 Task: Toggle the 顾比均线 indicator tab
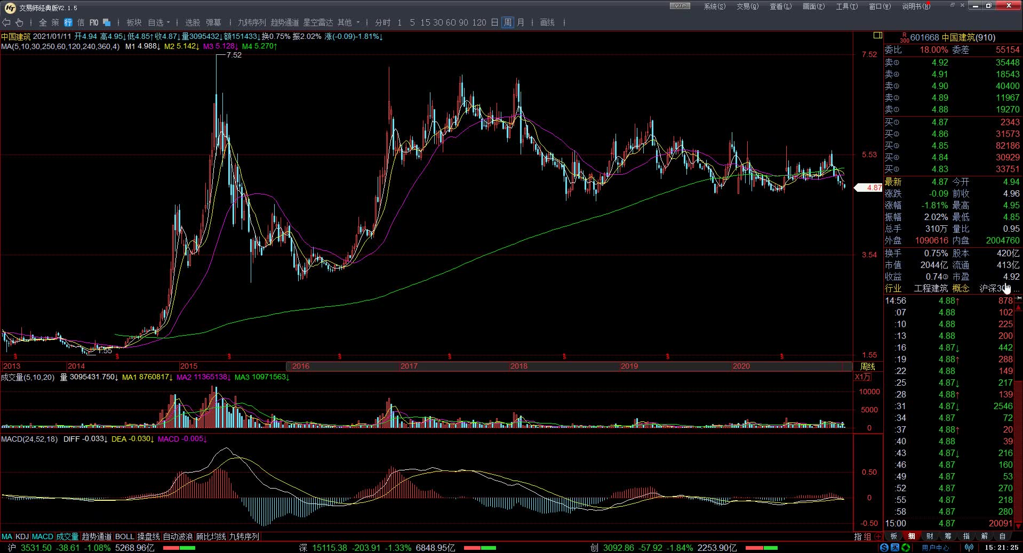(211, 536)
